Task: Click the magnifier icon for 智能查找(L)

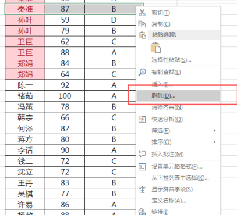Action: click(142, 72)
